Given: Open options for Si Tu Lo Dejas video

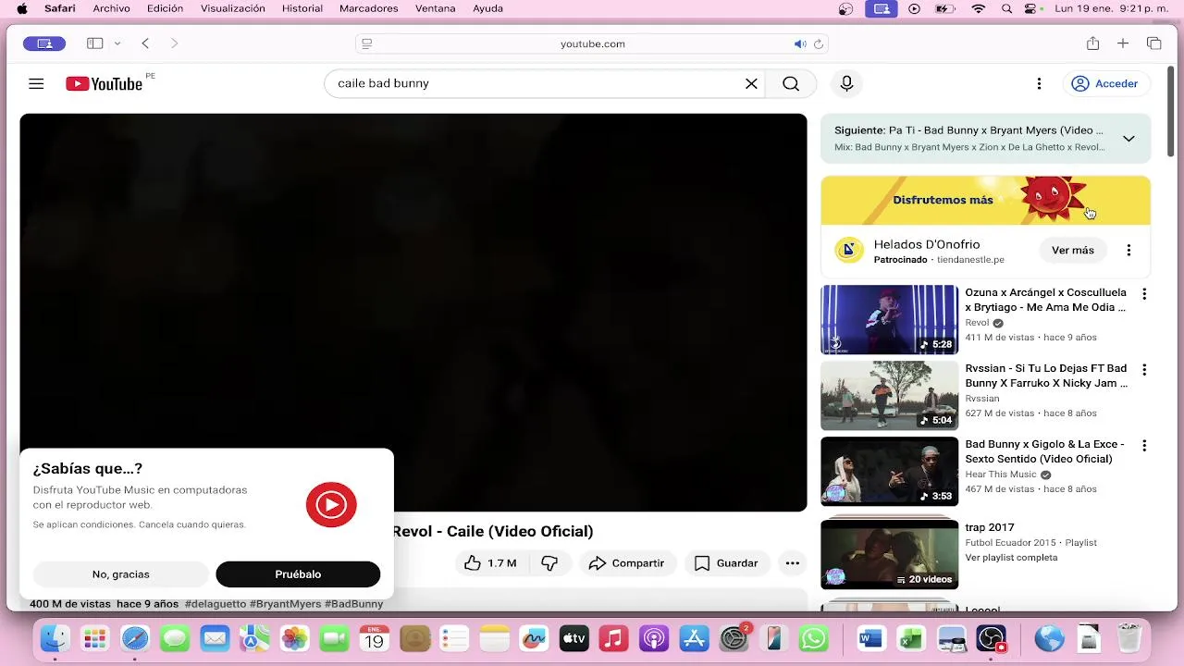Looking at the screenshot, I should [1144, 370].
